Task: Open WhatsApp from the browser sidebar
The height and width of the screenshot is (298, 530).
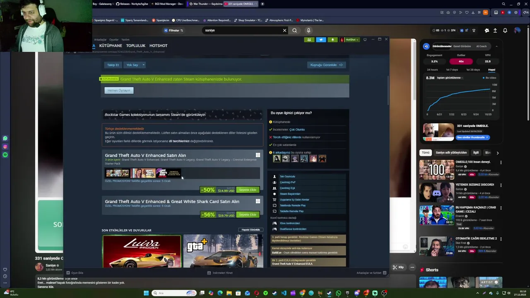Action: (5, 138)
